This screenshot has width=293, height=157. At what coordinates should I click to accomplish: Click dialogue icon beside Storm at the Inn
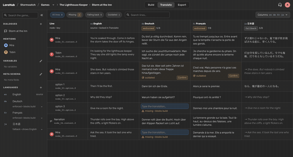(x=6, y=31)
